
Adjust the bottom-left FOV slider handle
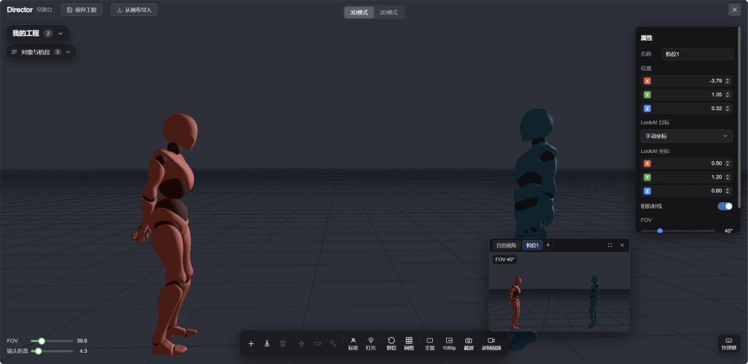click(42, 340)
